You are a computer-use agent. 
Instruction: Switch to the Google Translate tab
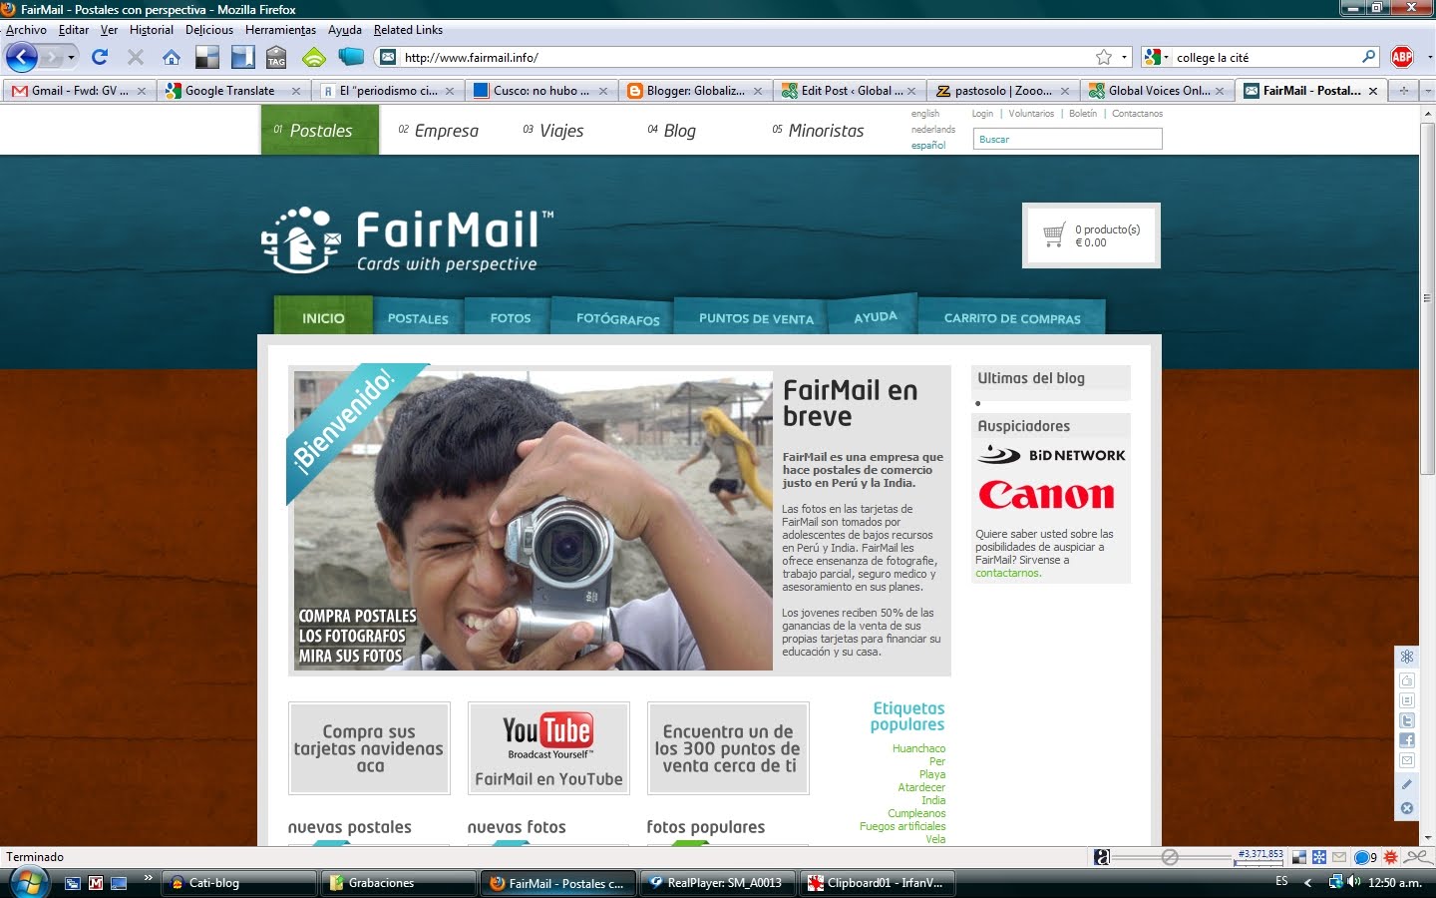click(234, 91)
